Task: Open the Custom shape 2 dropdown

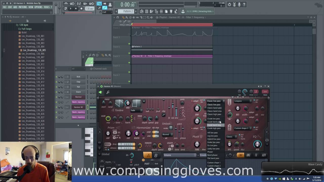Action: pos(243,128)
